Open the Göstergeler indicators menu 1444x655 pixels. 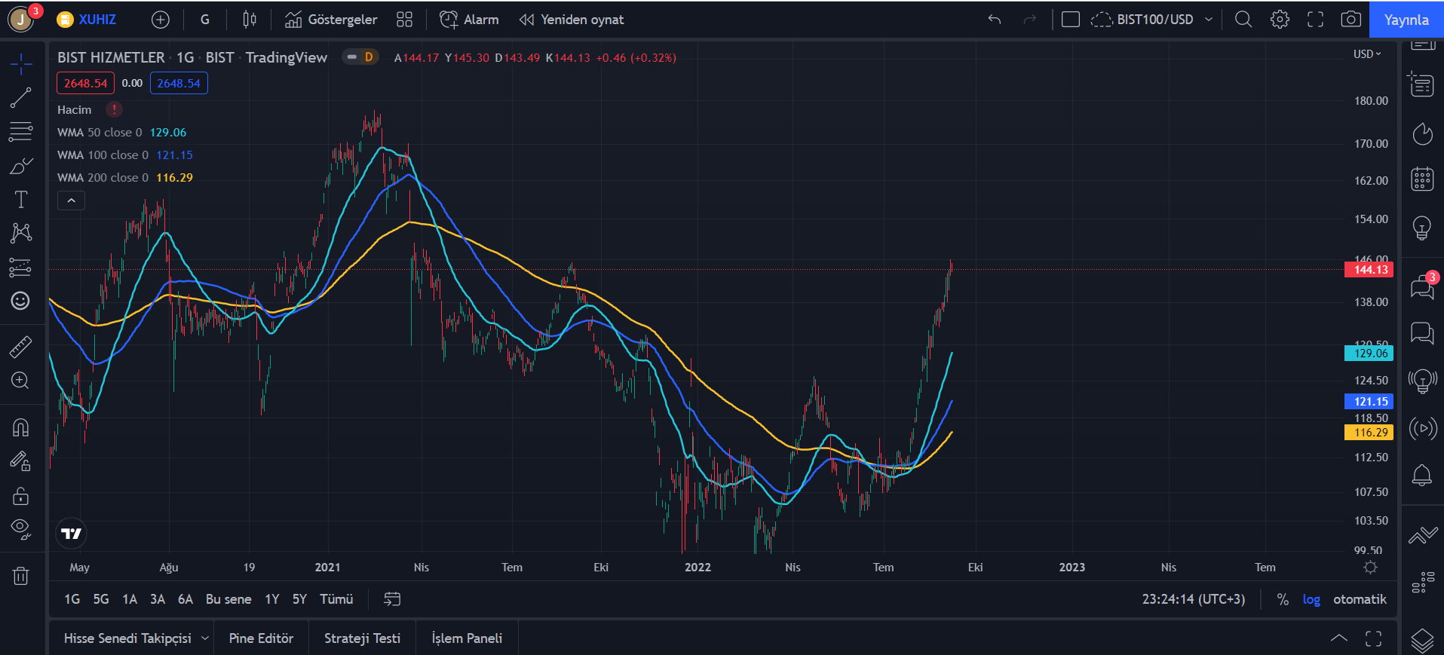[x=331, y=20]
